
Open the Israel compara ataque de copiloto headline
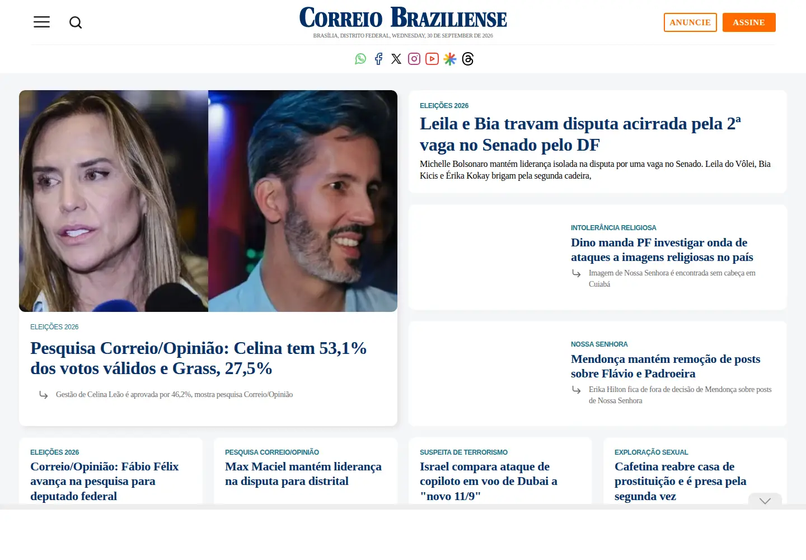tap(489, 481)
